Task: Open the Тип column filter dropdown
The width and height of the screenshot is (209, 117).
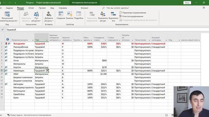Action: [47, 40]
